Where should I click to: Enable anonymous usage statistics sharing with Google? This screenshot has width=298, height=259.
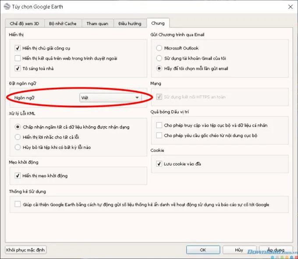pos(18,204)
